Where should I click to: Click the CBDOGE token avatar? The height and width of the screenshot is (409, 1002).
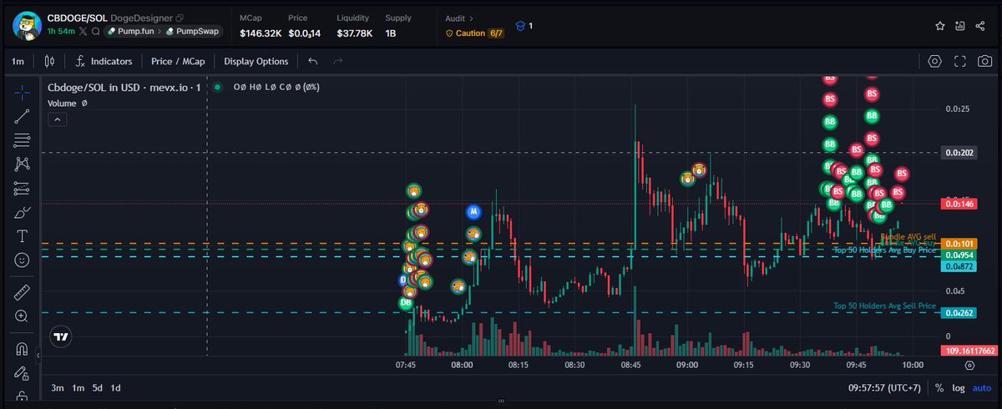tap(27, 26)
